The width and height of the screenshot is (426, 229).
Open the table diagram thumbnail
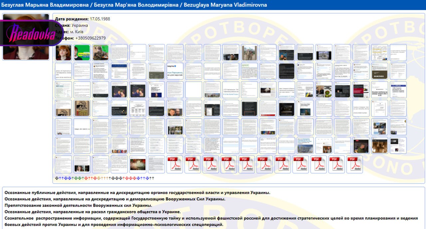point(138,108)
